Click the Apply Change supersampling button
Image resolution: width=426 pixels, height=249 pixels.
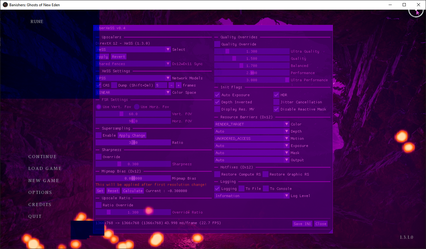pyautogui.click(x=132, y=135)
